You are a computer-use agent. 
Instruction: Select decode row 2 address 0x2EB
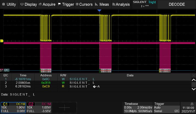46,83
